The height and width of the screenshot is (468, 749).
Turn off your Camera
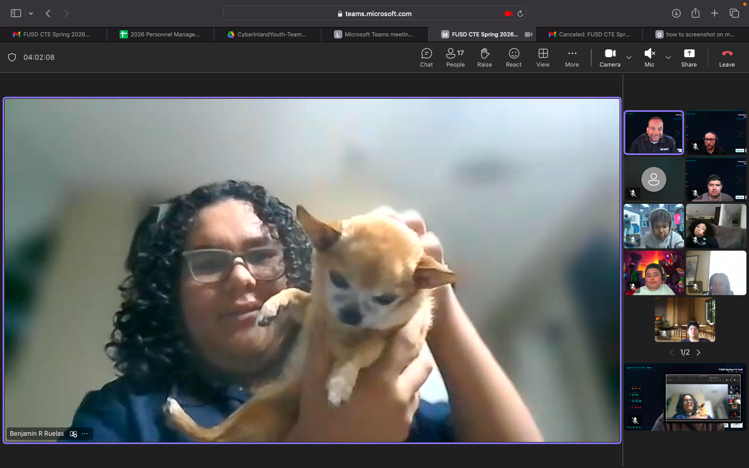click(x=610, y=57)
